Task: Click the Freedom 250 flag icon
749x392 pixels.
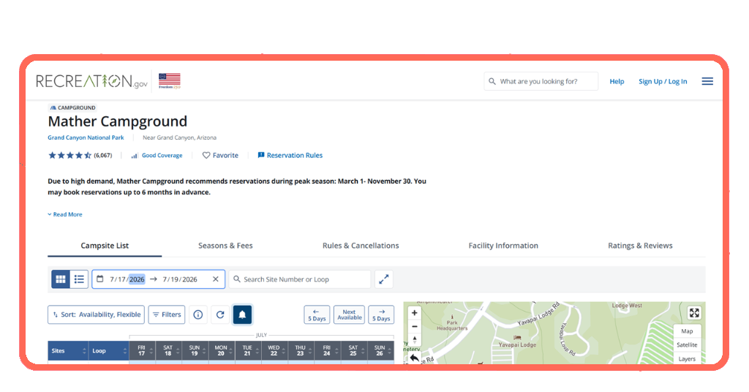Action: 170,80
